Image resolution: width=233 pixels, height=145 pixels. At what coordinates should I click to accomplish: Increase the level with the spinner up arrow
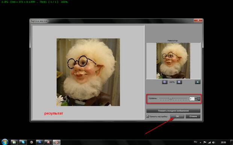click(196, 98)
